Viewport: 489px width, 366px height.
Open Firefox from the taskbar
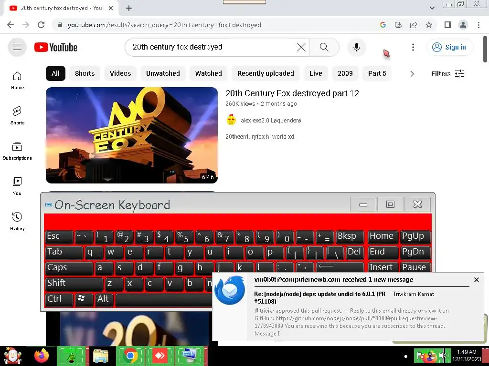42,356
